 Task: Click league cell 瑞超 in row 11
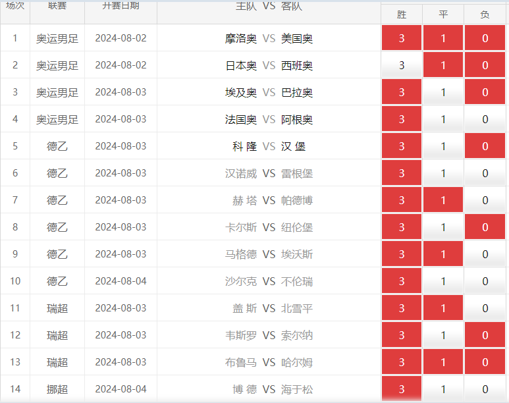(x=57, y=308)
